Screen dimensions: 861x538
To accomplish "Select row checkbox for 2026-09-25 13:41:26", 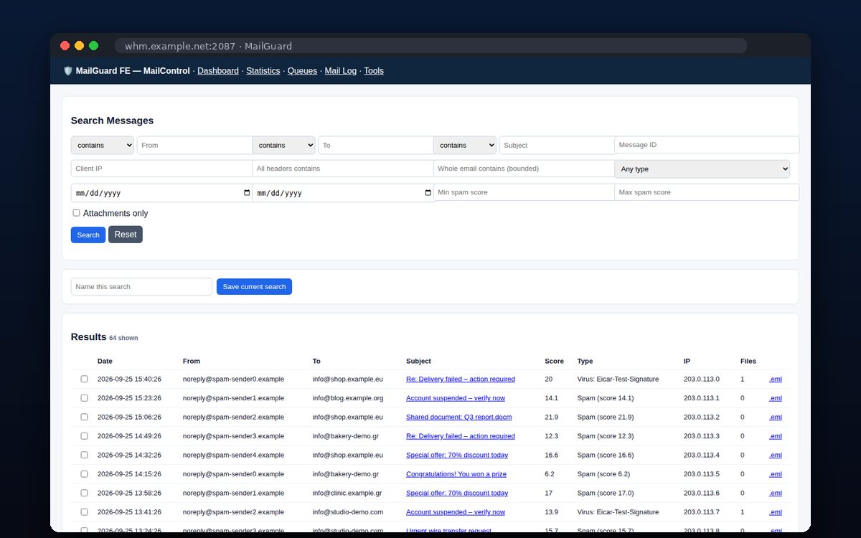I will [x=84, y=512].
